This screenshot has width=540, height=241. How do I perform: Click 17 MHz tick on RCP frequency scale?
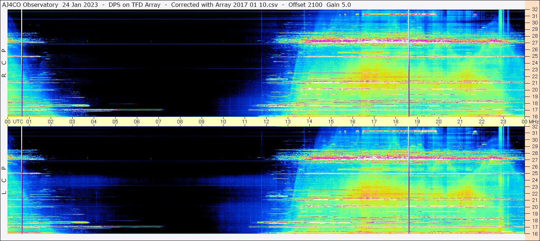[x=534, y=110]
